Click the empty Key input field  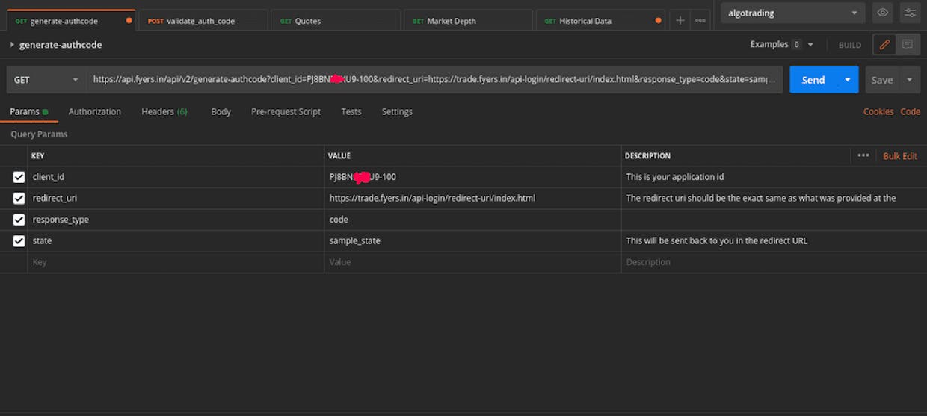tap(176, 262)
